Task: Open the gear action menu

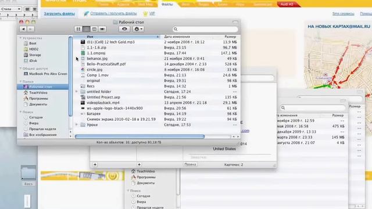Action: pyautogui.click(x=138, y=29)
